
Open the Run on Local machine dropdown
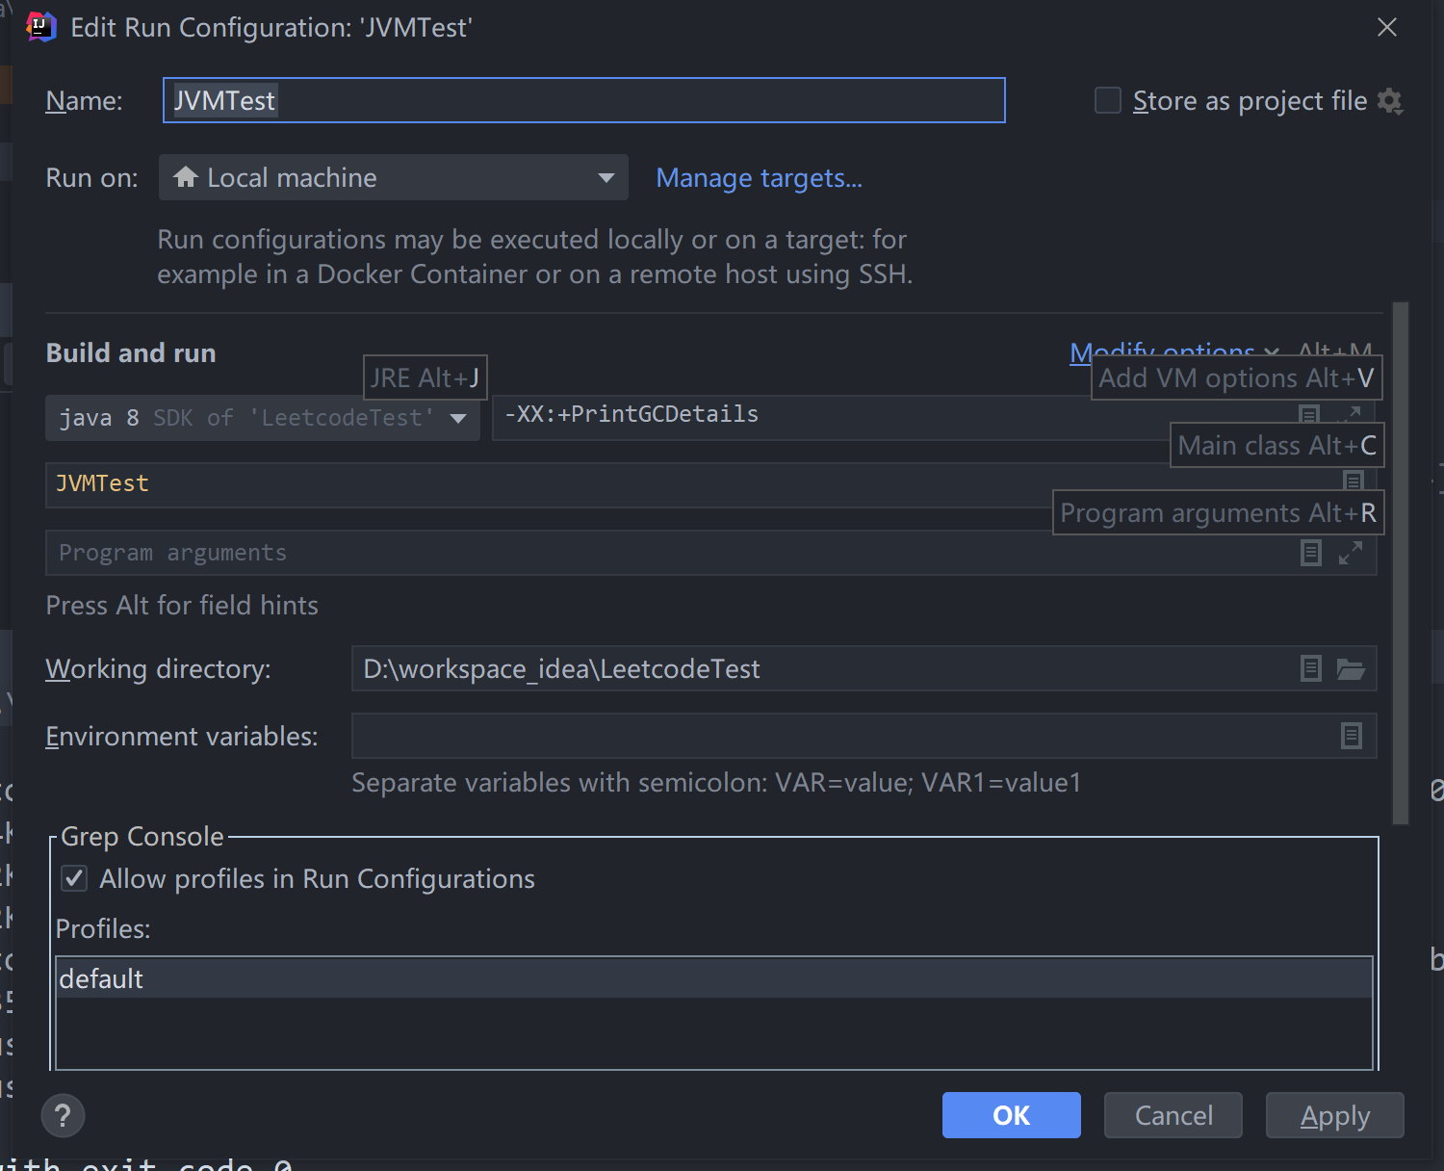point(393,178)
